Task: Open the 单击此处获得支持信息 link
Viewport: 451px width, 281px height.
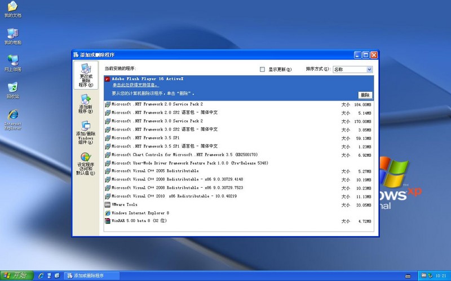Action: point(135,85)
